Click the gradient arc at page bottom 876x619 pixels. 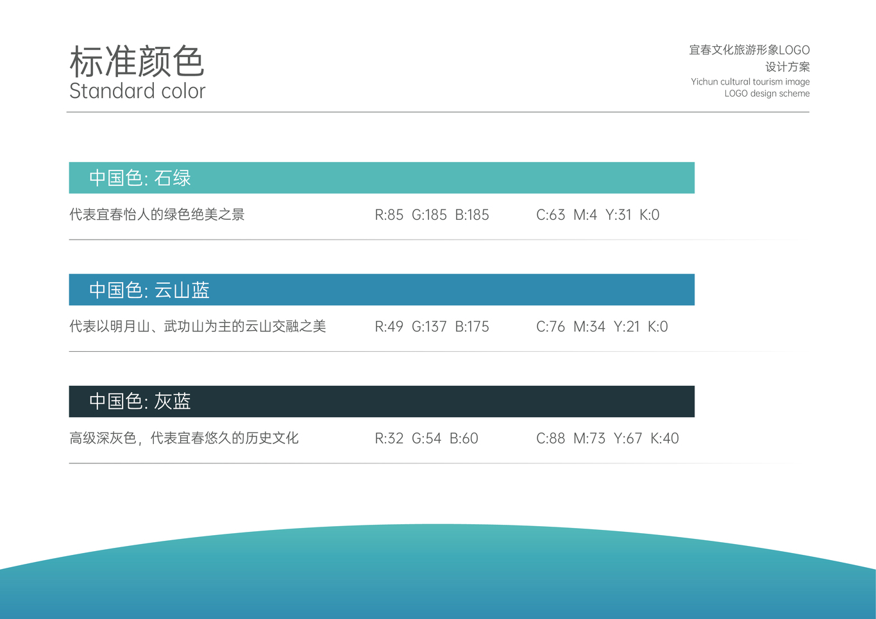[438, 572]
